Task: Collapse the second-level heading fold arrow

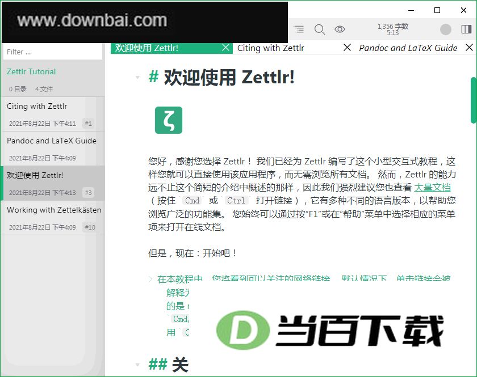Action: pyautogui.click(x=137, y=365)
